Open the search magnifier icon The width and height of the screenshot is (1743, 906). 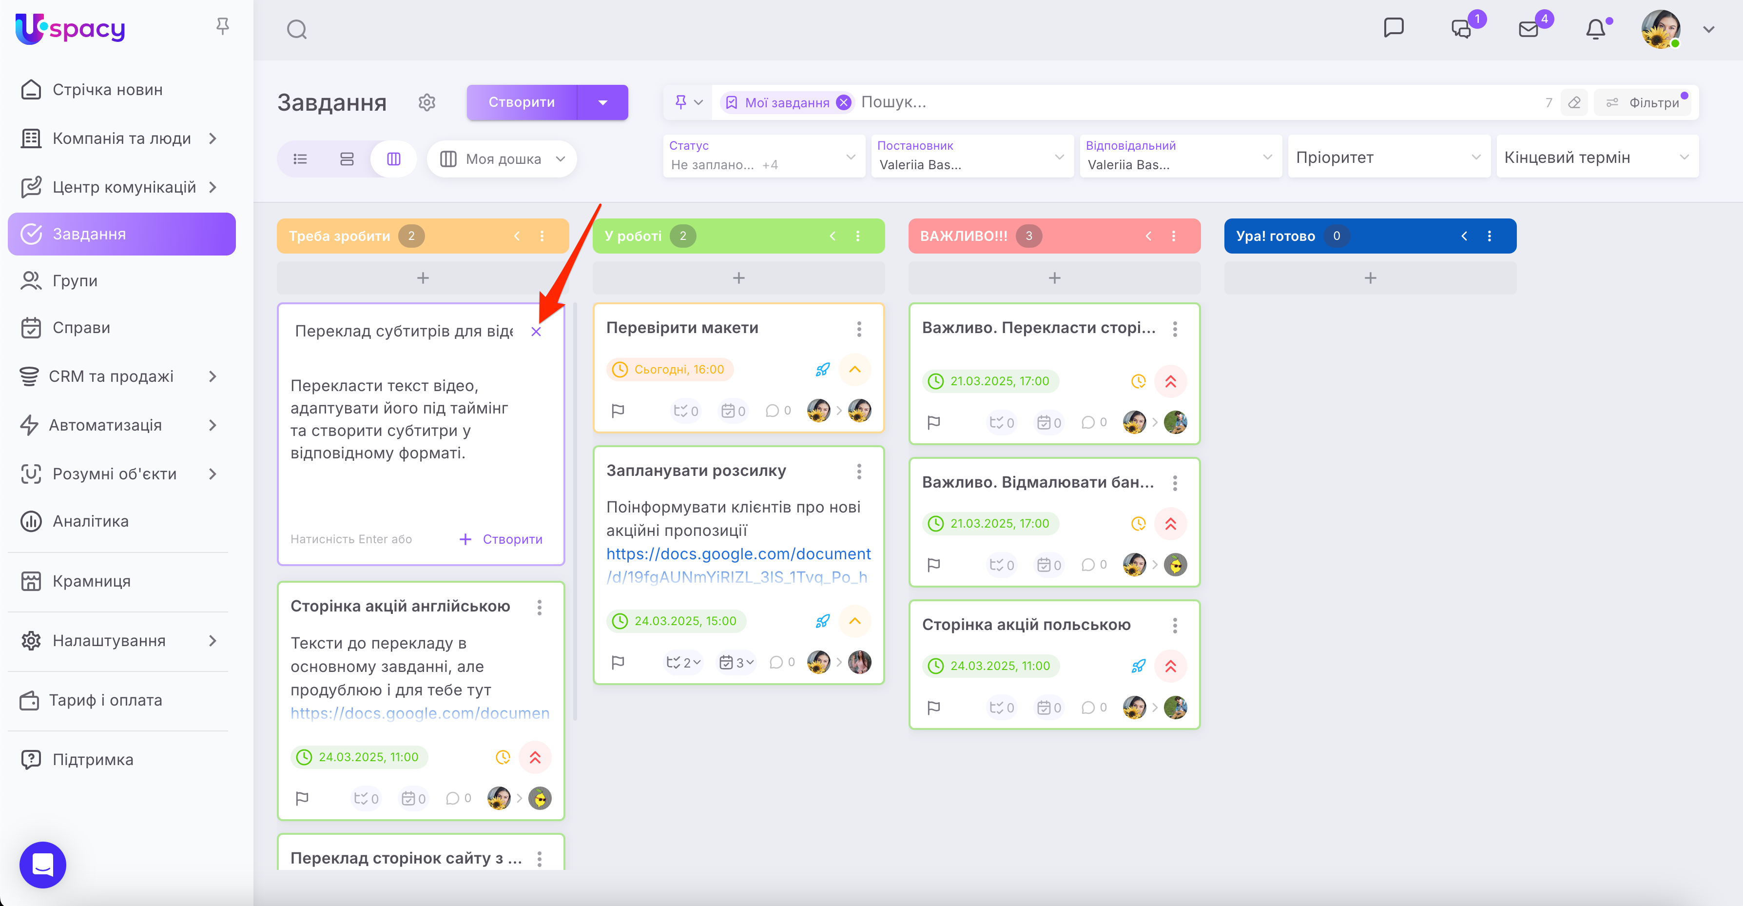tap(296, 30)
